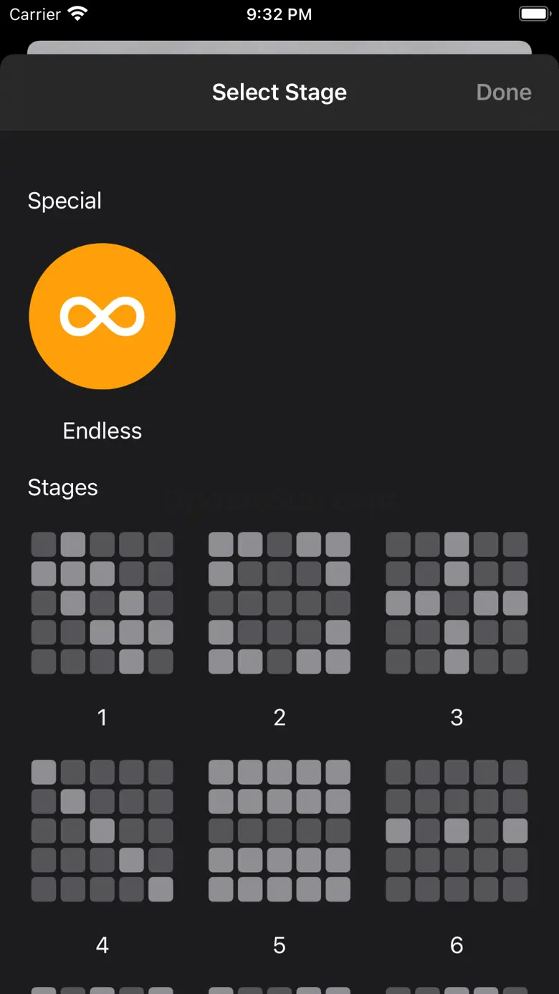Tap the number 3 stage label
Viewport: 559px width, 994px height.
pyautogui.click(x=457, y=717)
